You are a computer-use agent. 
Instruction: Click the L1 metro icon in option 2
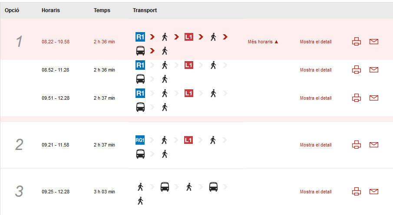click(x=188, y=140)
